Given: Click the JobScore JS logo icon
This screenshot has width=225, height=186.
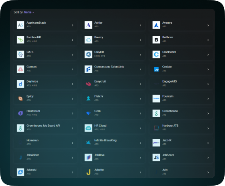Looking at the screenshot, I should [156, 158].
